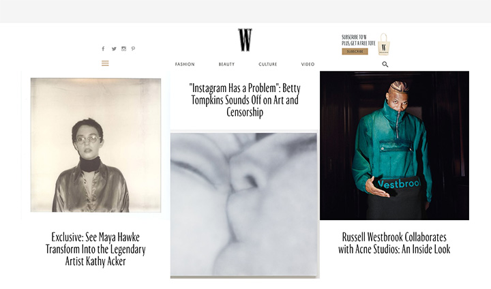Open Russell Westbrook green jacket photo
This screenshot has width=491, height=289.
coord(394,146)
